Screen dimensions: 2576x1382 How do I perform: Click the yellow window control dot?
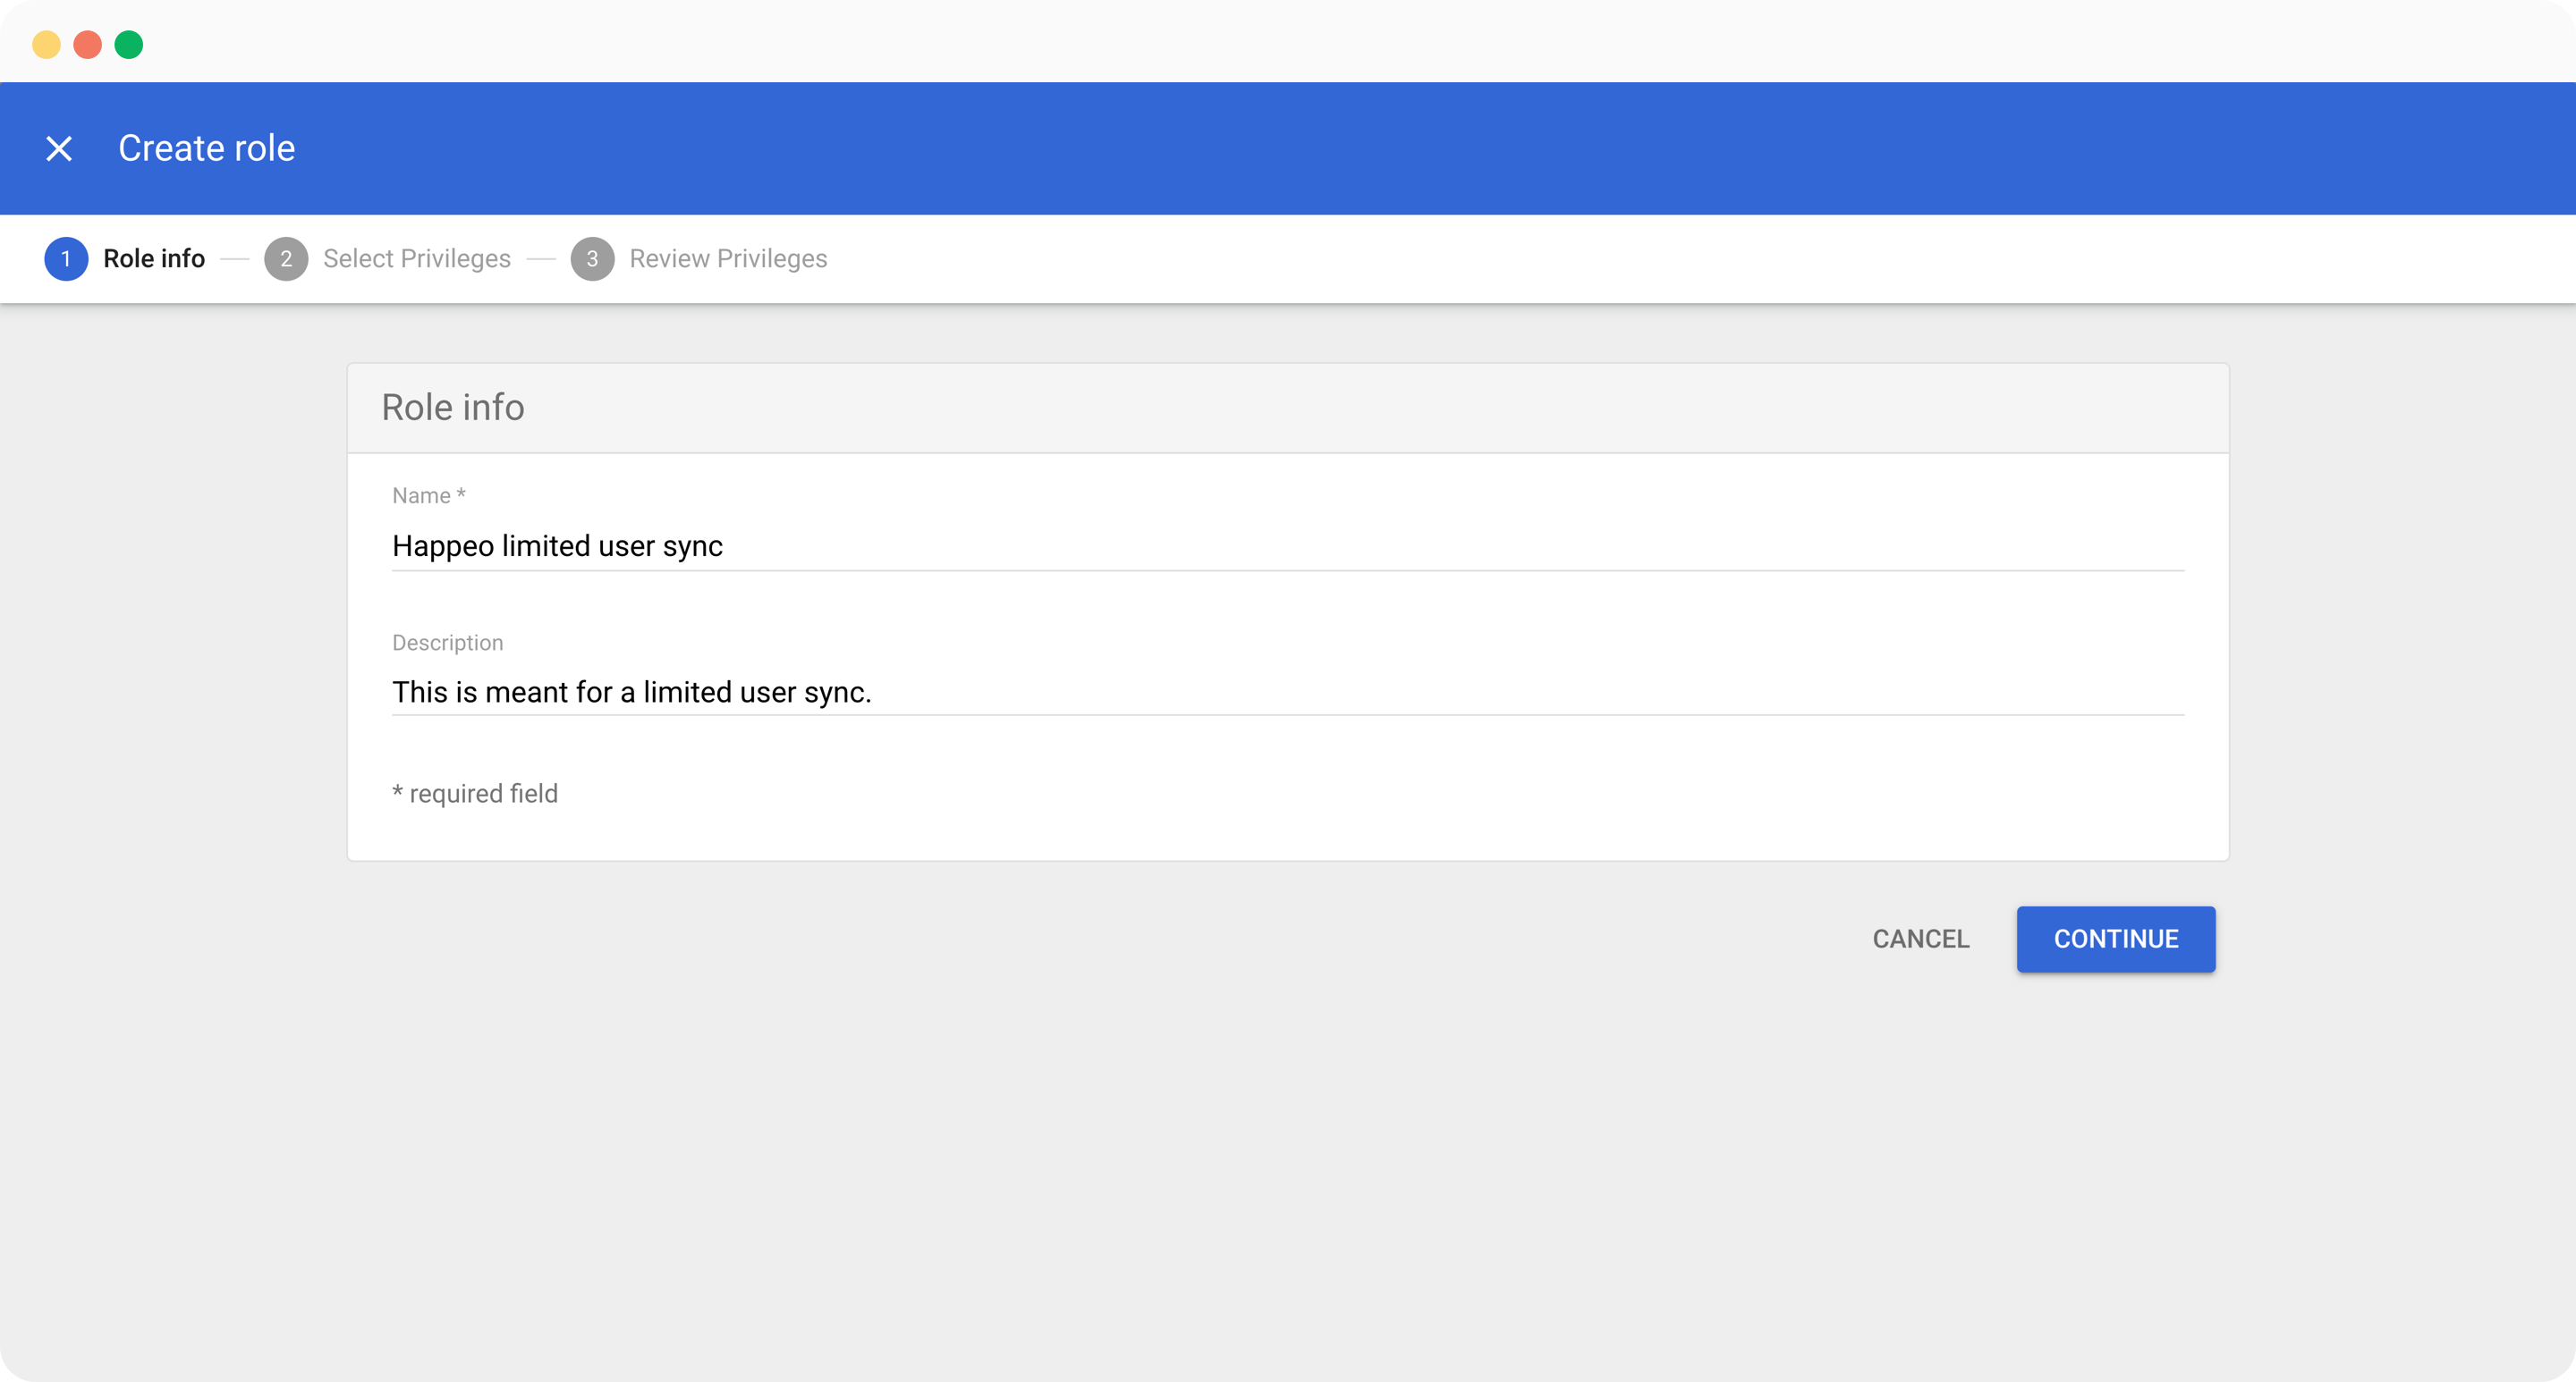pos(46,45)
